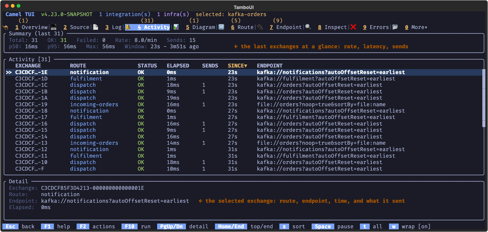
Task: Click the document page icon before Log
Action: (96, 27)
